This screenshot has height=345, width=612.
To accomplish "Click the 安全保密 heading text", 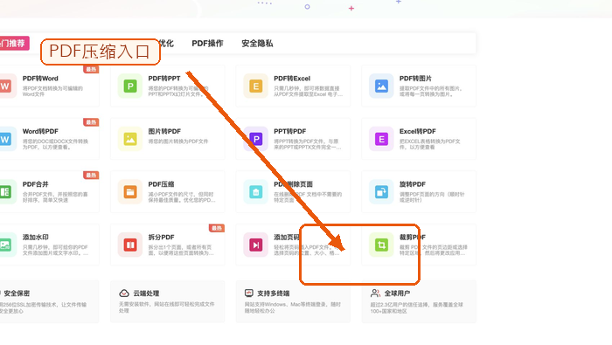I will 17,293.
